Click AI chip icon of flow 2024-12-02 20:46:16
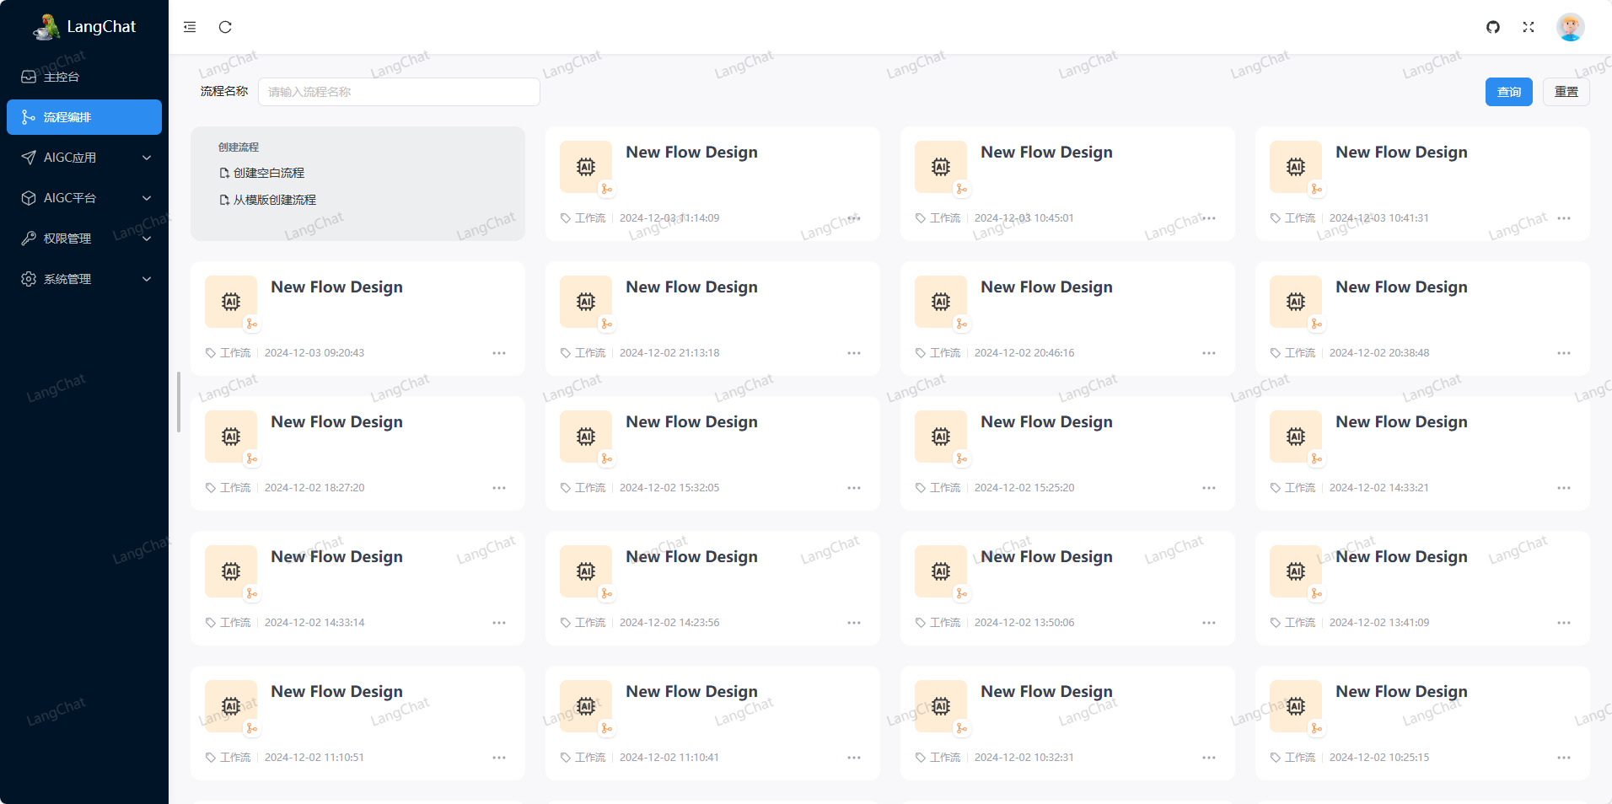Image resolution: width=1612 pixels, height=804 pixels. tap(941, 302)
